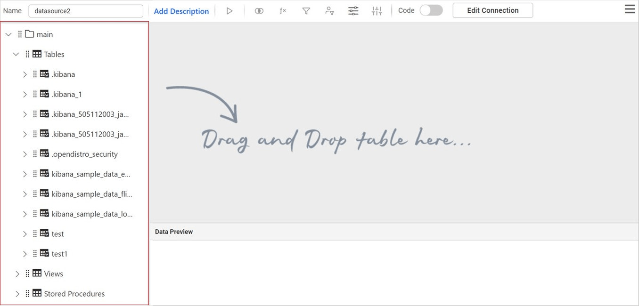Select the Tables node label
Image resolution: width=639 pixels, height=306 pixels.
pyautogui.click(x=54, y=54)
